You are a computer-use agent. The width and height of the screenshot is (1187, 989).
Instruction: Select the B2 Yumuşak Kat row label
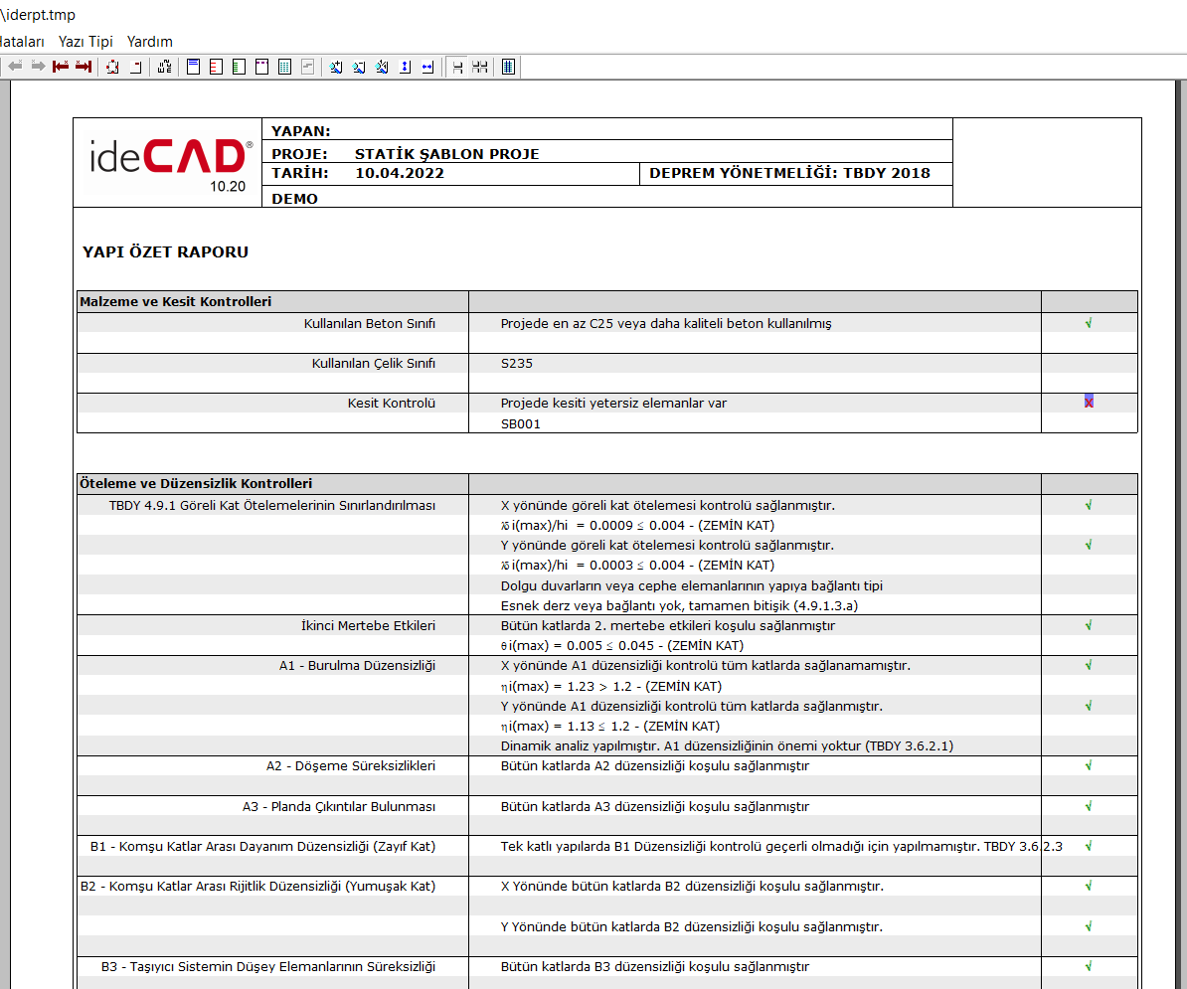pyautogui.click(x=258, y=886)
